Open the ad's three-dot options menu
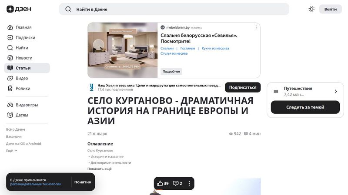Viewport: 348px width, 195px height. (256, 27)
